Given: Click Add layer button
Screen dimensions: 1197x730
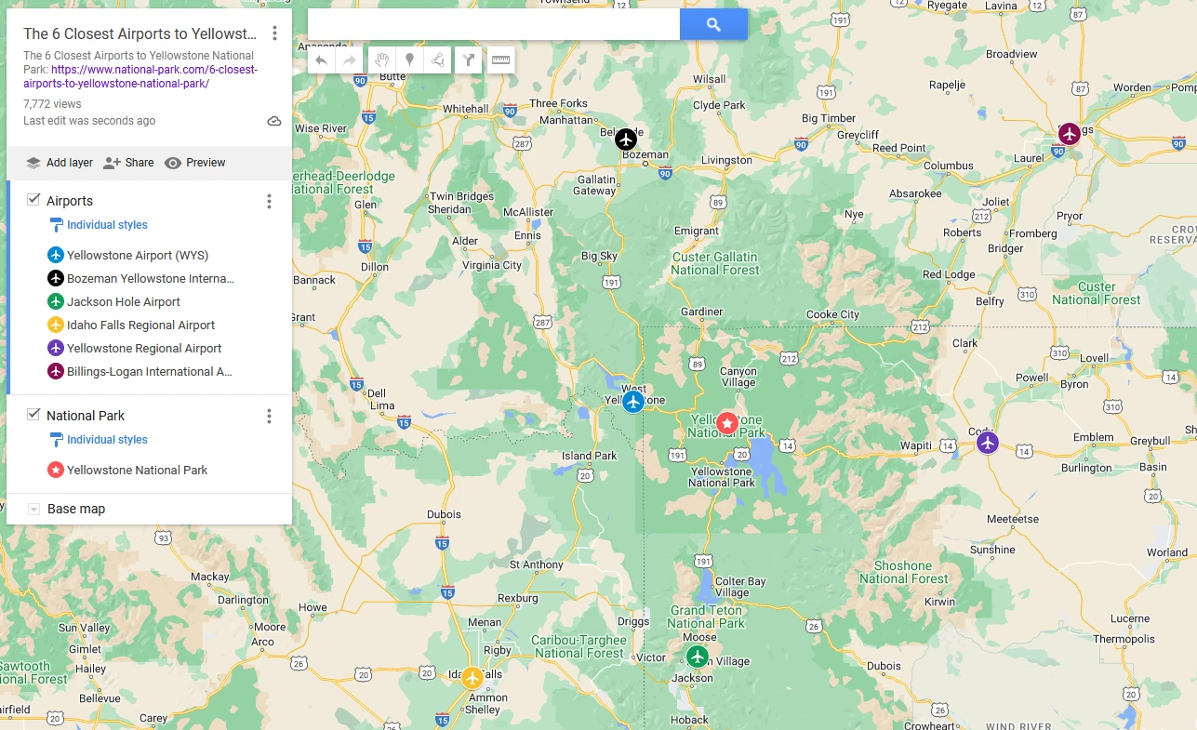Looking at the screenshot, I should point(60,163).
